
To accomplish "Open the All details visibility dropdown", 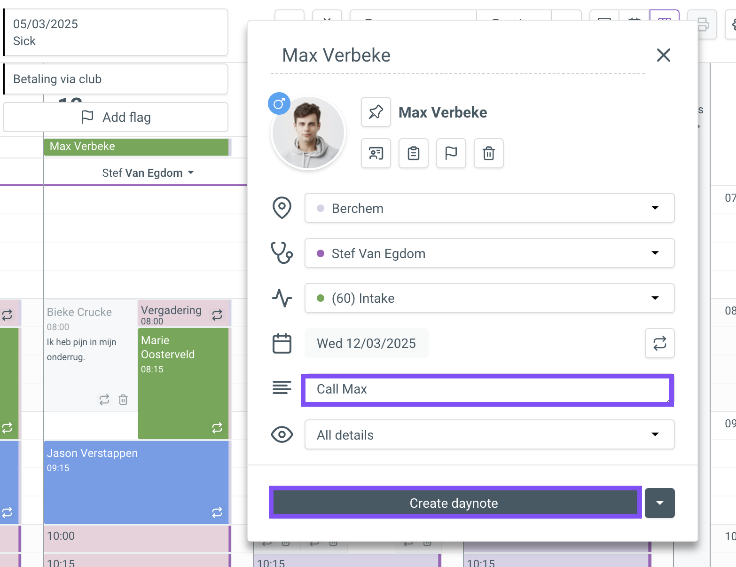I will point(489,434).
